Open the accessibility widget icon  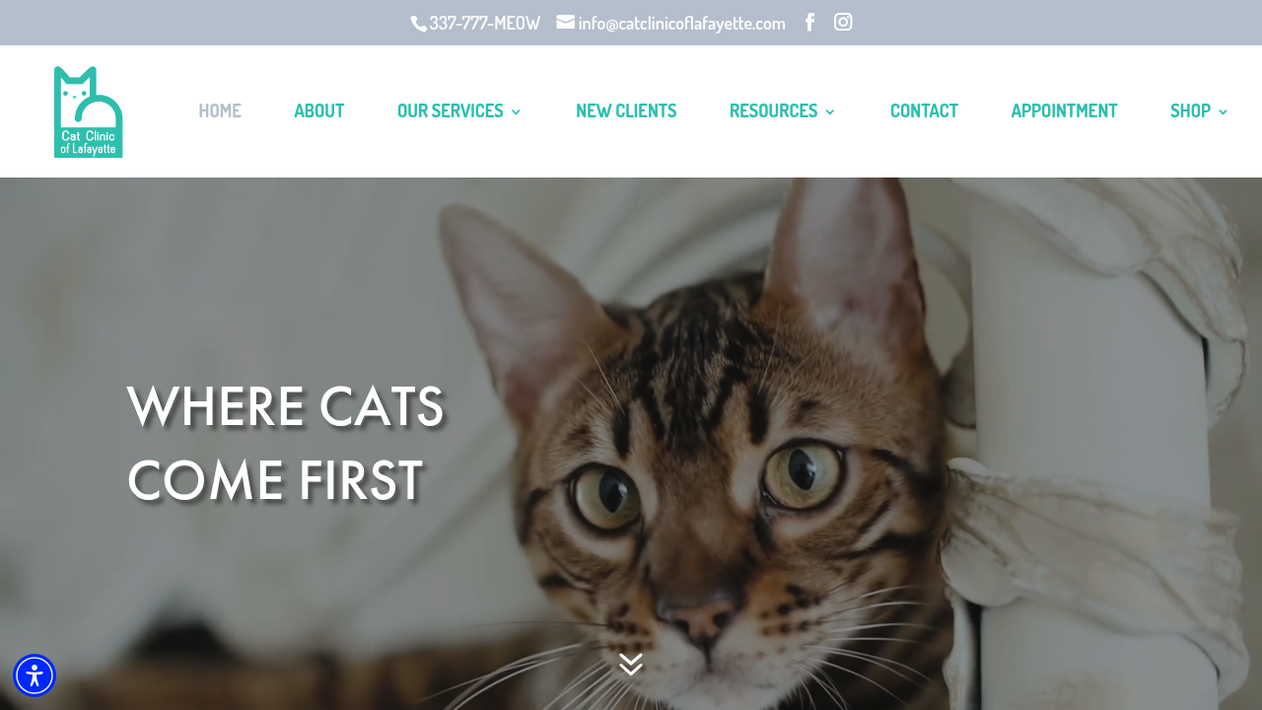35,675
